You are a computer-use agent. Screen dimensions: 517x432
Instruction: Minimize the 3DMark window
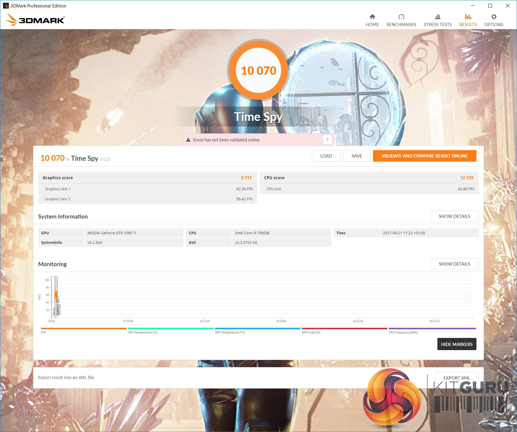[x=473, y=6]
